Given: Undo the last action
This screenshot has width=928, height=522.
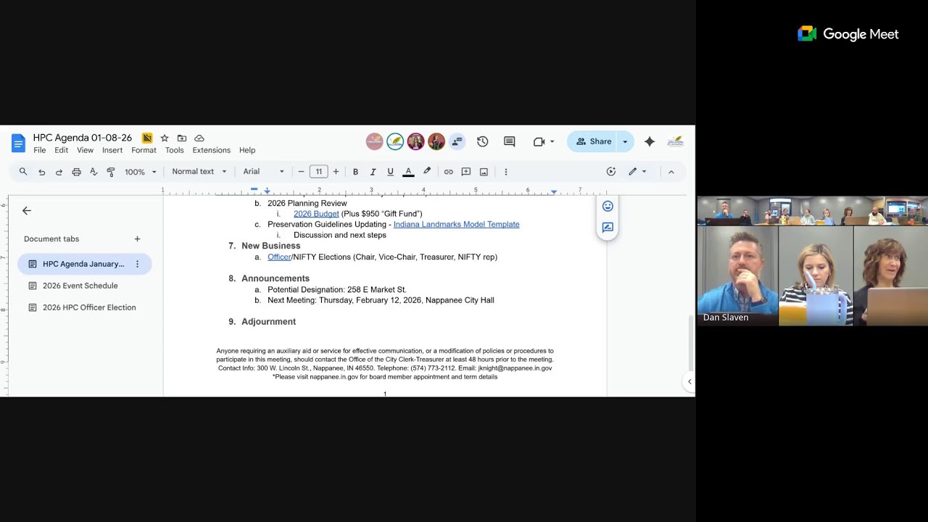Looking at the screenshot, I should tap(41, 172).
